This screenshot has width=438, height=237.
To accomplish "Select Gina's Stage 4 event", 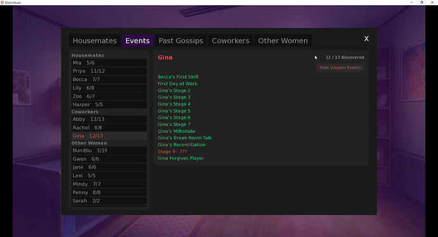I will (174, 104).
